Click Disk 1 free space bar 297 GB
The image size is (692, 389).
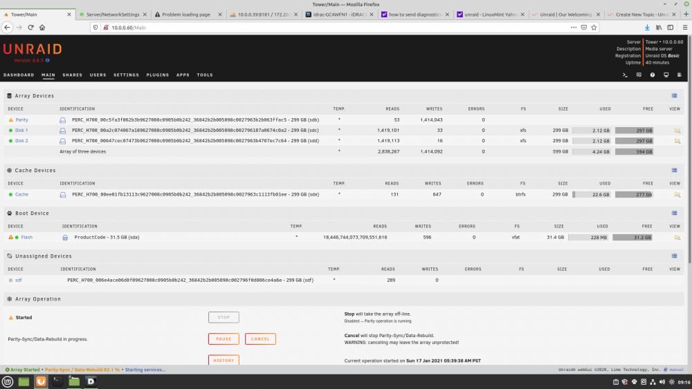coord(634,131)
